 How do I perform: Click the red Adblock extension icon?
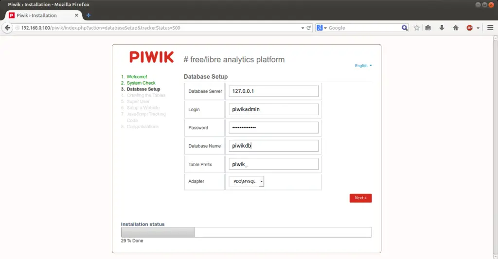point(469,28)
